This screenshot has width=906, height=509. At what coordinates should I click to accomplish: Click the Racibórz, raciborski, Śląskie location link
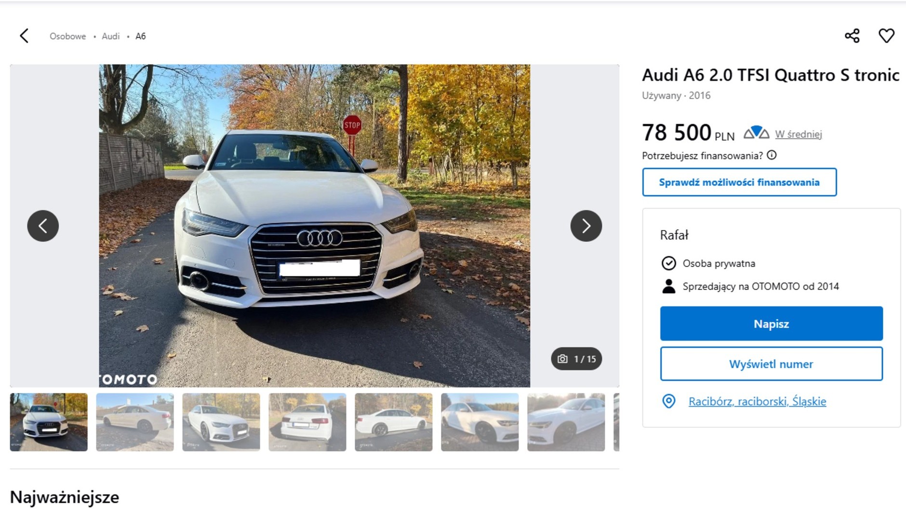pos(757,401)
